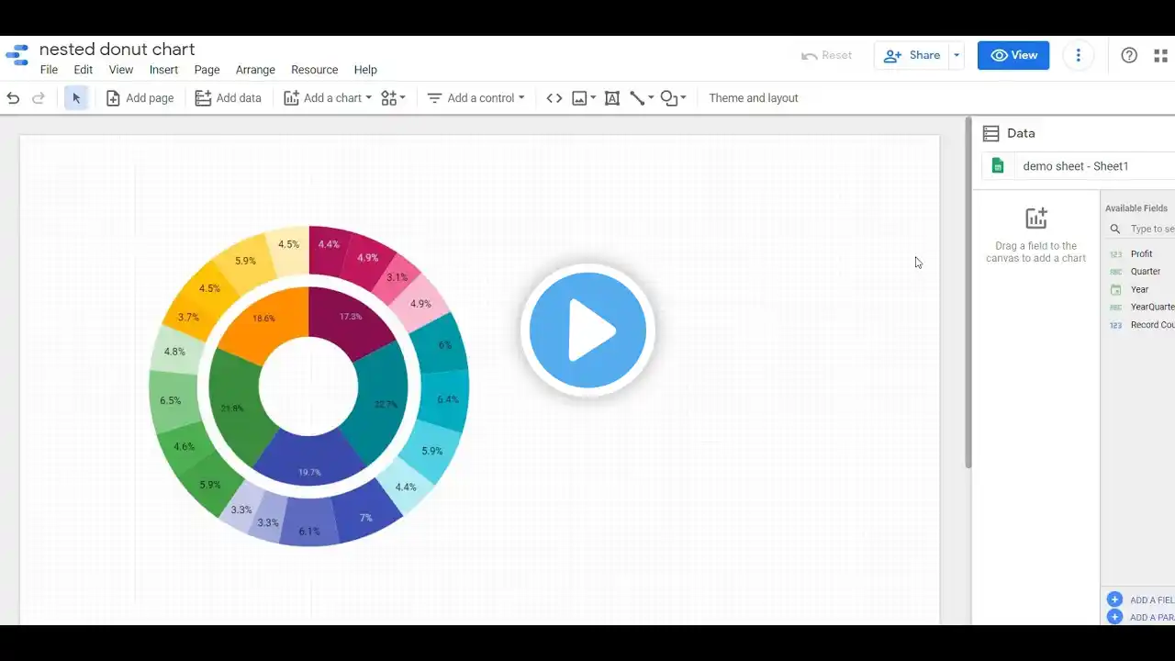Click the Add data icon
Viewport: 1175px width, 661px height.
203,98
